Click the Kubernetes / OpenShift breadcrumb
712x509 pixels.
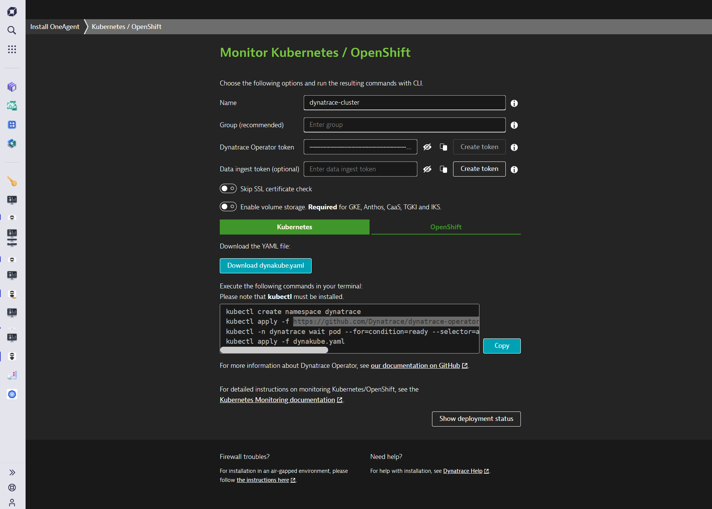tap(126, 27)
